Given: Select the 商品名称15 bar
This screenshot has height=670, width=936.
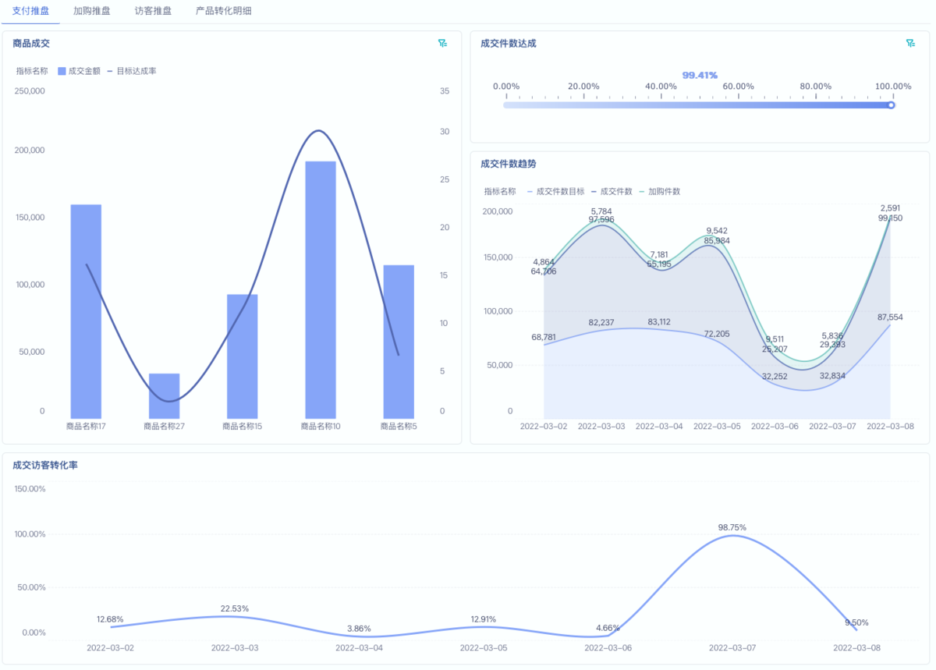Looking at the screenshot, I should click(242, 356).
